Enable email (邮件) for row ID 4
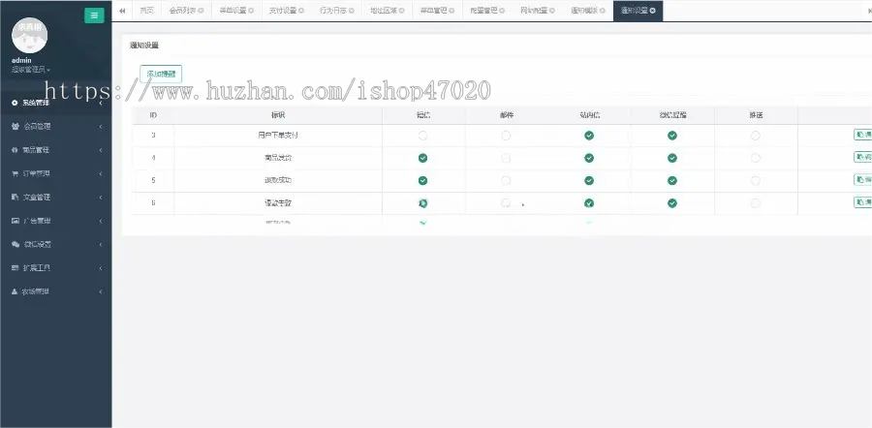The height and width of the screenshot is (428, 872). (506, 158)
